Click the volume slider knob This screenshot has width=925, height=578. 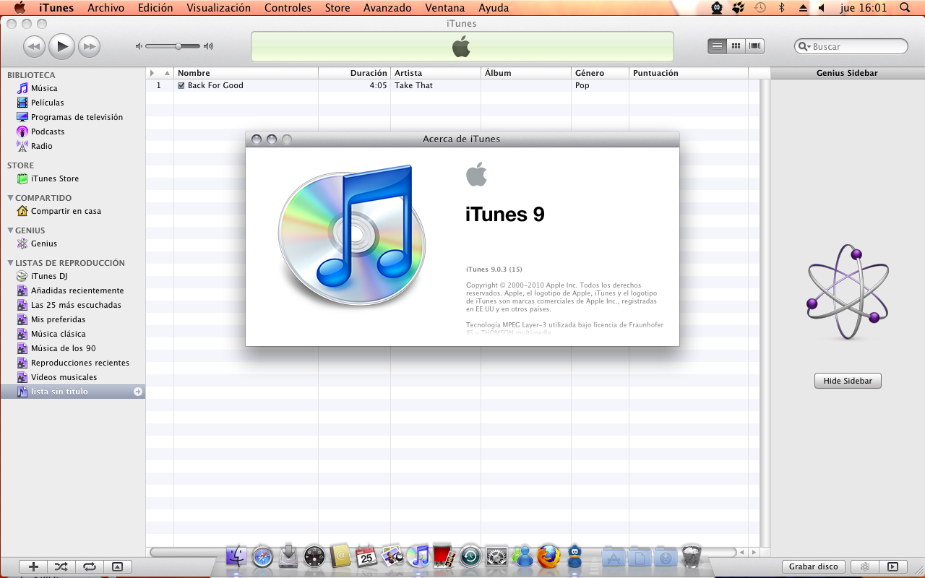[x=178, y=46]
